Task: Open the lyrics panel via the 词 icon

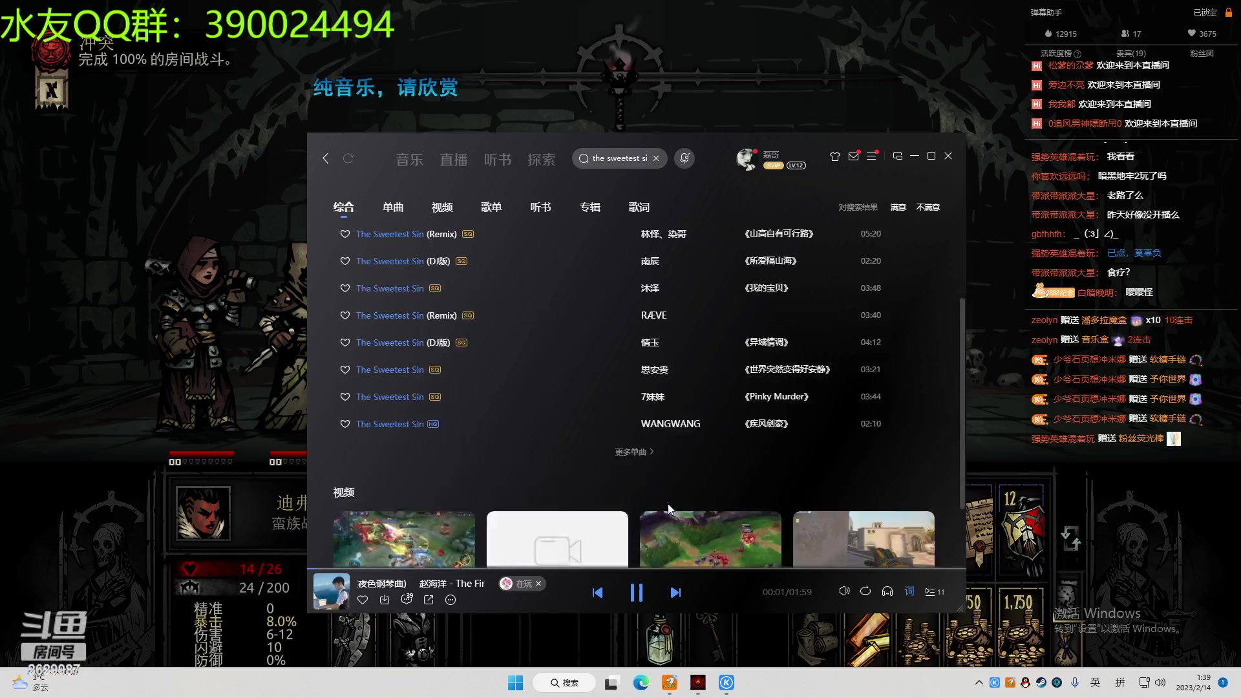Action: click(909, 591)
